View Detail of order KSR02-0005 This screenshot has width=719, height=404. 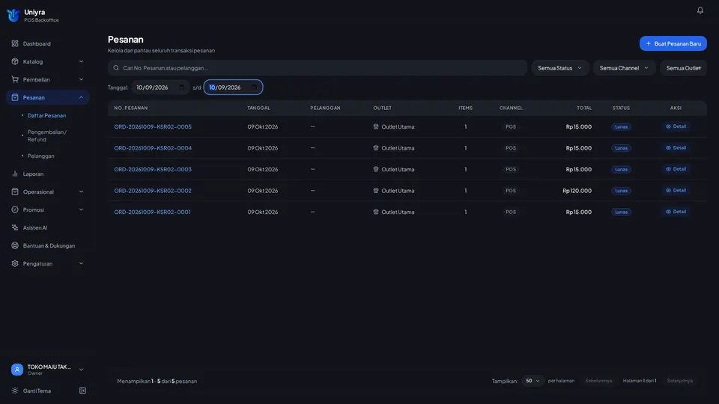[x=676, y=126]
